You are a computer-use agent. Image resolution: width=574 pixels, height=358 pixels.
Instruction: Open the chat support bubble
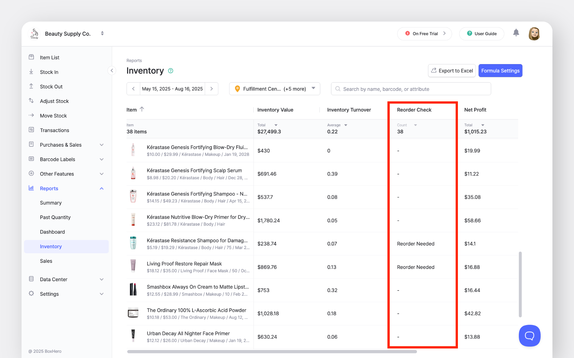click(x=529, y=336)
